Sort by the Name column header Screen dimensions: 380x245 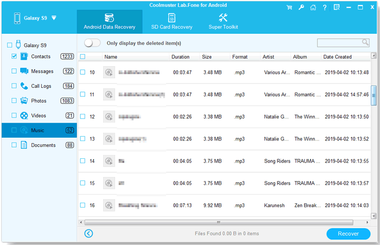(x=136, y=57)
